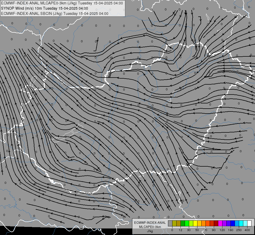The width and height of the screenshot is (255, 235).
Task: Click the map value '0.0007'
Action: point(53,57)
